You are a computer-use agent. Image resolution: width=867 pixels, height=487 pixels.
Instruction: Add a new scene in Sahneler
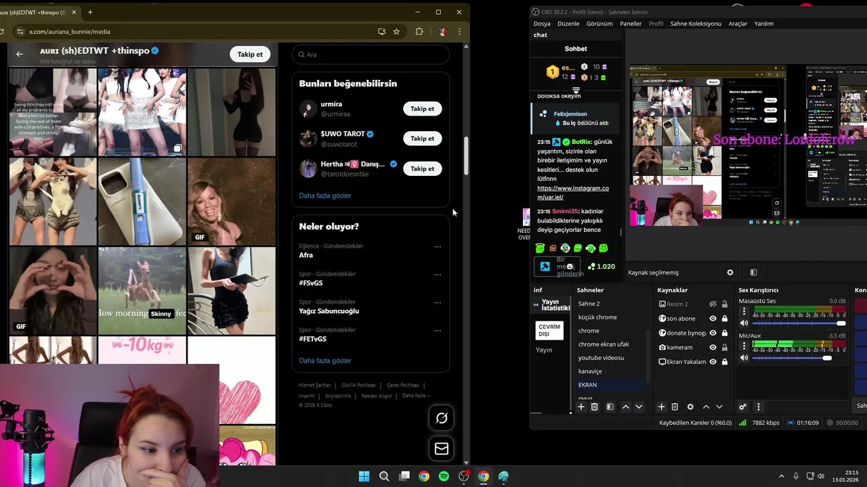(x=580, y=407)
